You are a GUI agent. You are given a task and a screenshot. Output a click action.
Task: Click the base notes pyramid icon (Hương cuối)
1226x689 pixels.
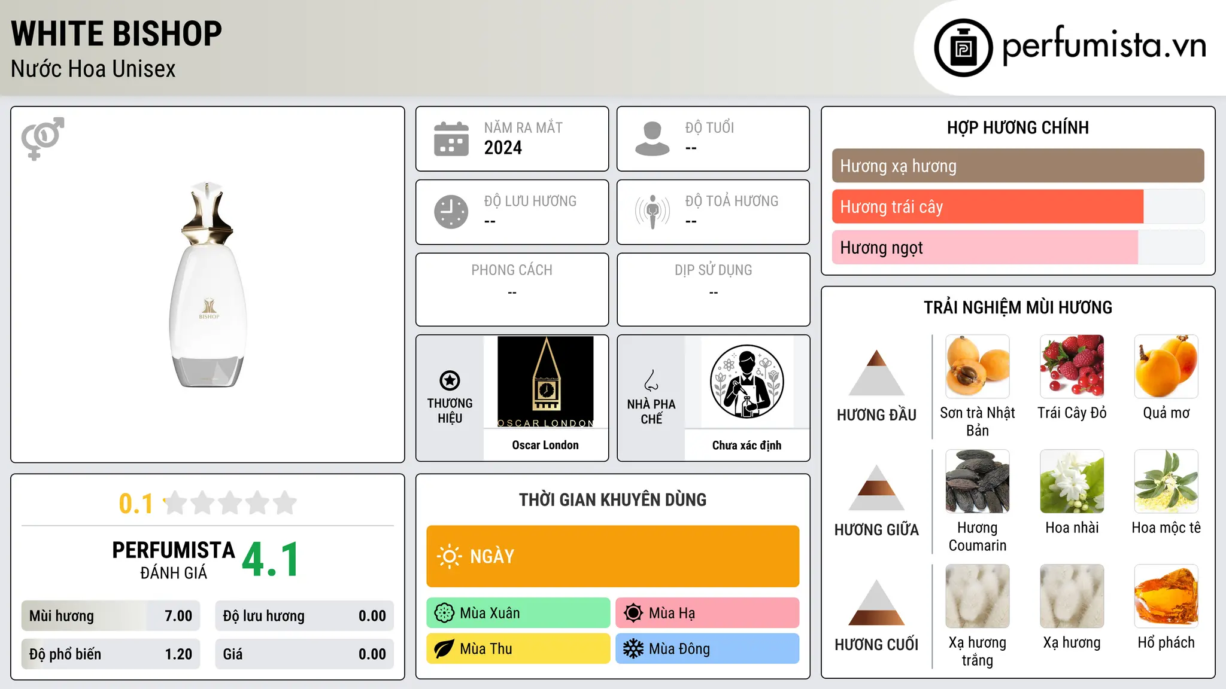click(876, 602)
